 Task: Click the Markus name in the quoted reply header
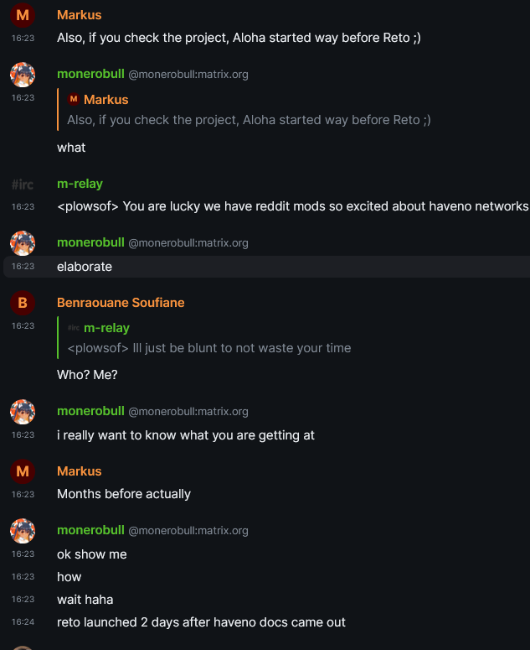tap(106, 100)
